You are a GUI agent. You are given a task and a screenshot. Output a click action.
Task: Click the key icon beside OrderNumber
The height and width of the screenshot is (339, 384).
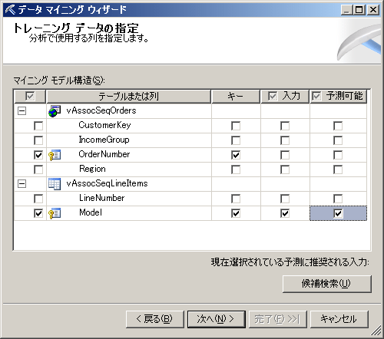tap(55, 155)
